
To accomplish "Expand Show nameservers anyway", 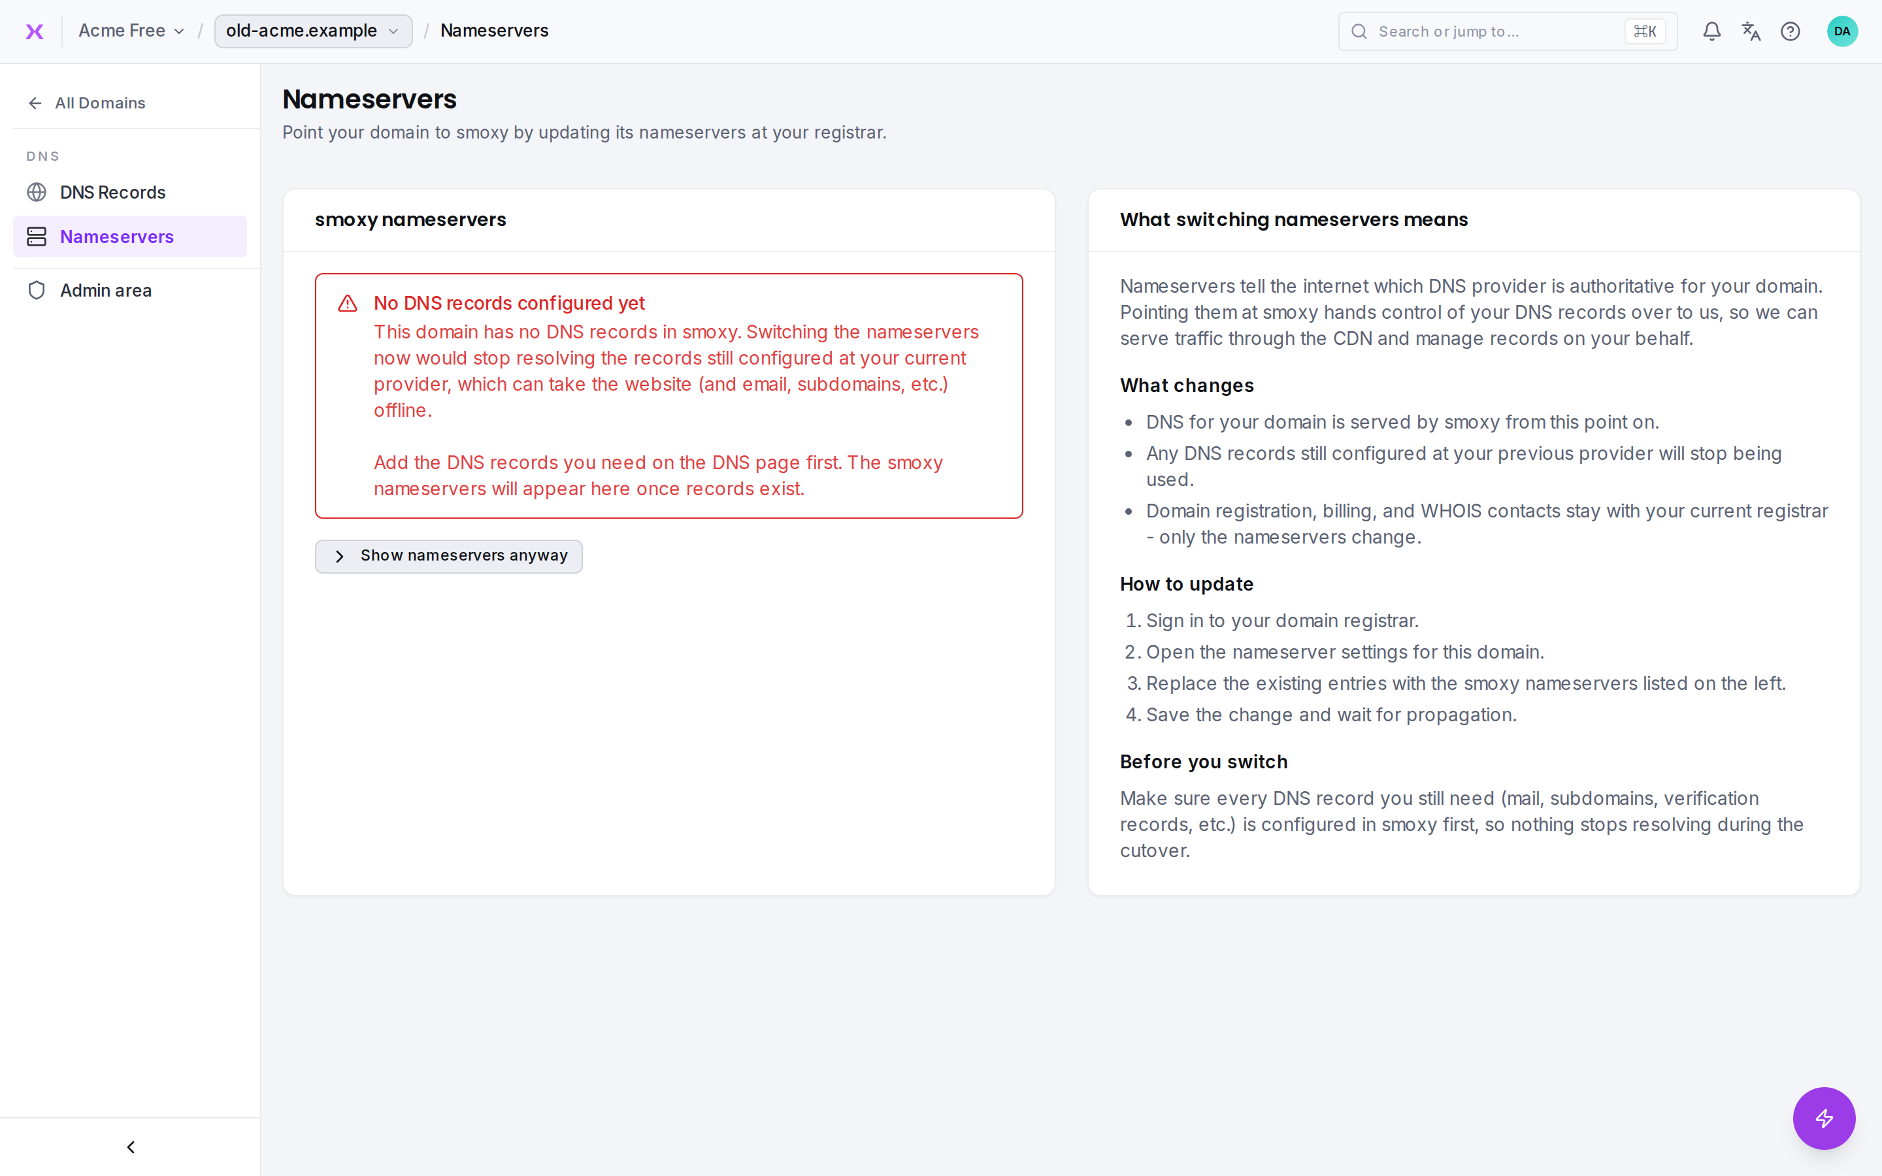I will [449, 556].
